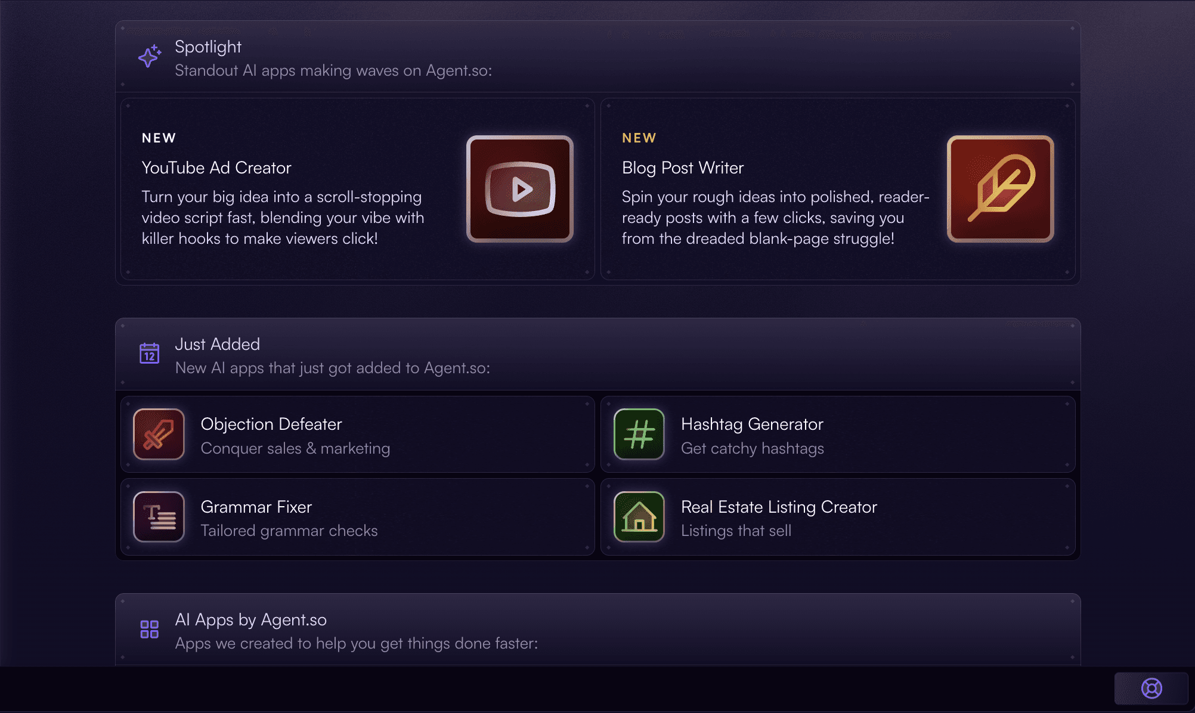The height and width of the screenshot is (713, 1195).
Task: Click the Just Added calendar icon
Action: (149, 353)
